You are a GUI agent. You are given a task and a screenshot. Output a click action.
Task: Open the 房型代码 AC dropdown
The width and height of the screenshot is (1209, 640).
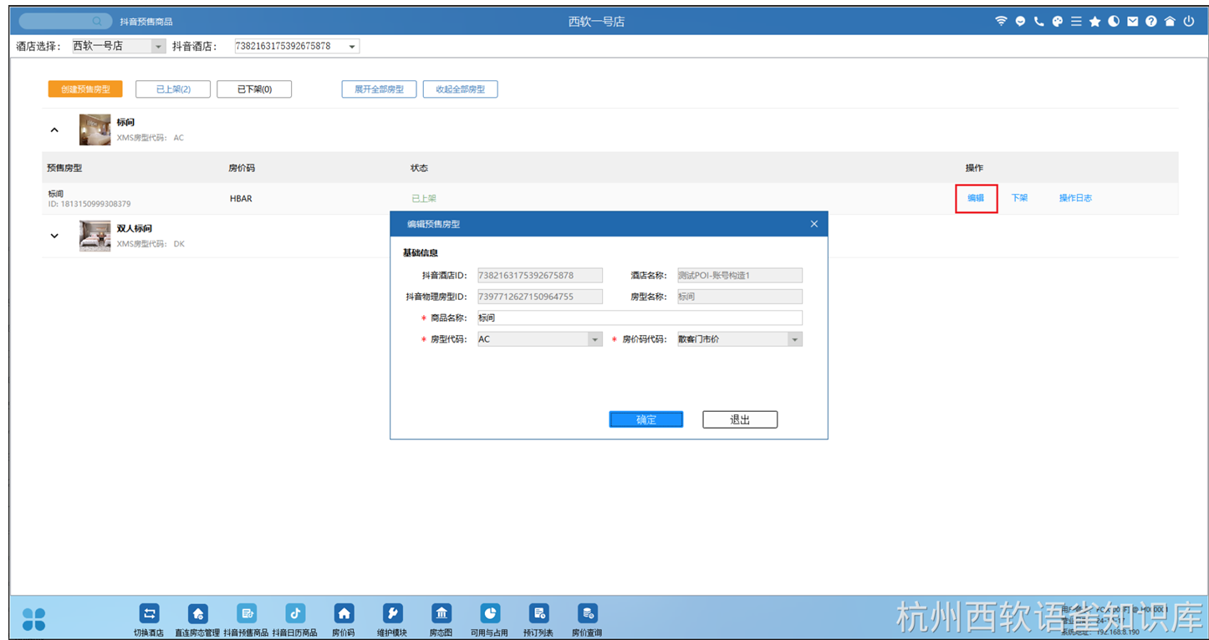point(594,340)
